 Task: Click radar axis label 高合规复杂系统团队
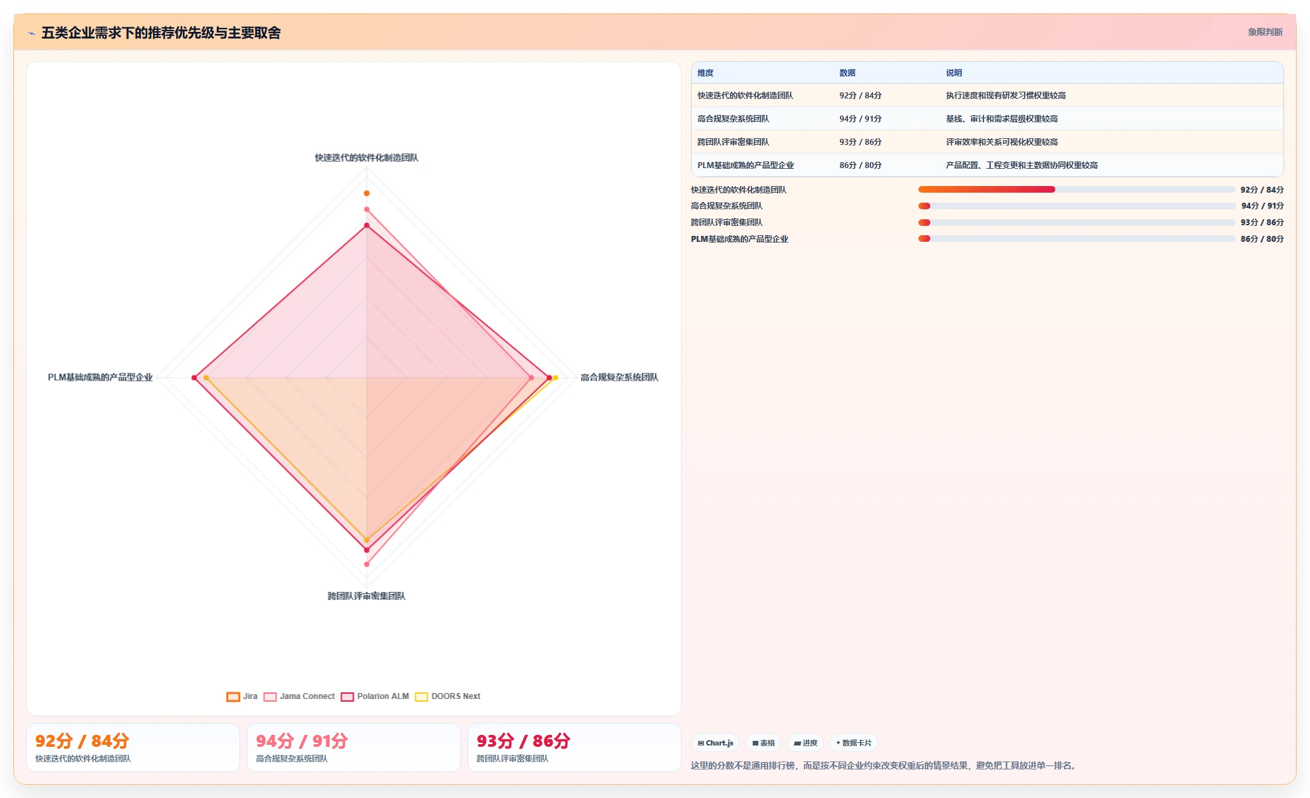[x=619, y=377]
